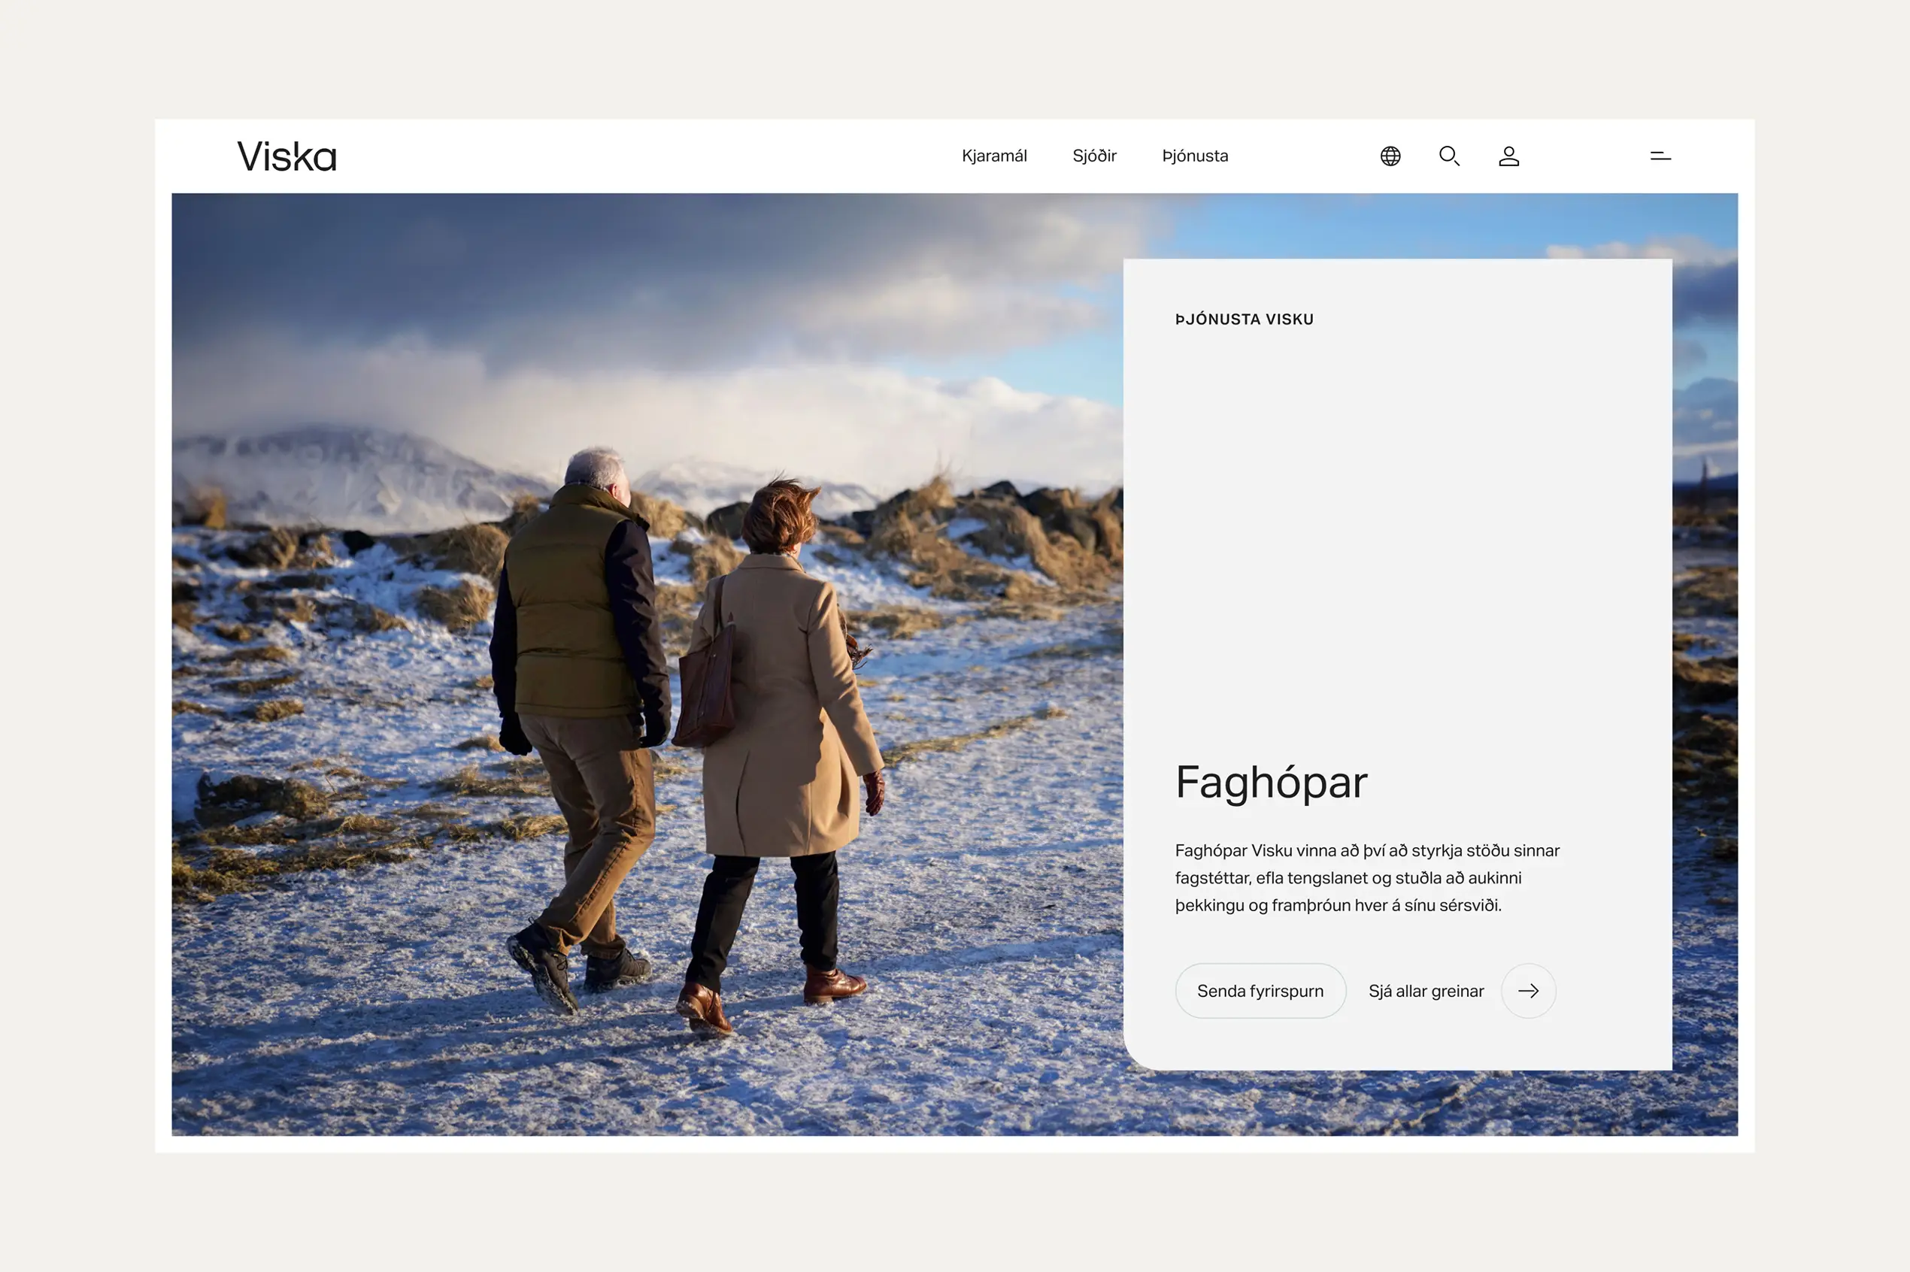
Task: Open search with the magnifying glass icon
Action: click(x=1449, y=156)
